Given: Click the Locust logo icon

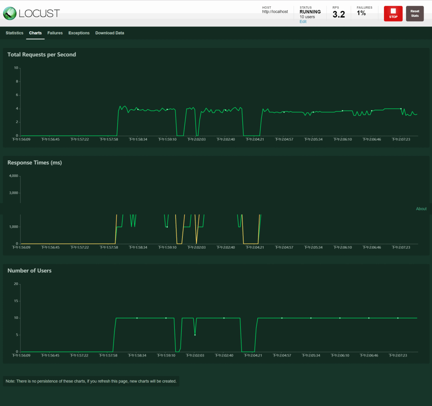Looking at the screenshot, I should tap(10, 14).
